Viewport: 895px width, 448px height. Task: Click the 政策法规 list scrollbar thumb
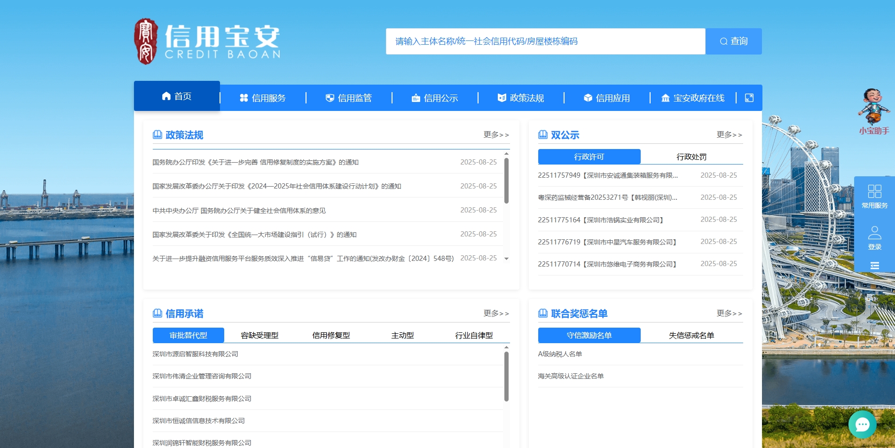click(506, 181)
